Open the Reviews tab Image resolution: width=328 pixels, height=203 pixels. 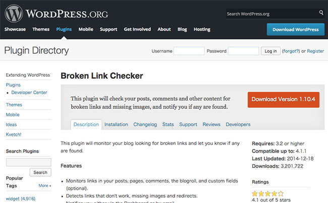[x=211, y=125]
